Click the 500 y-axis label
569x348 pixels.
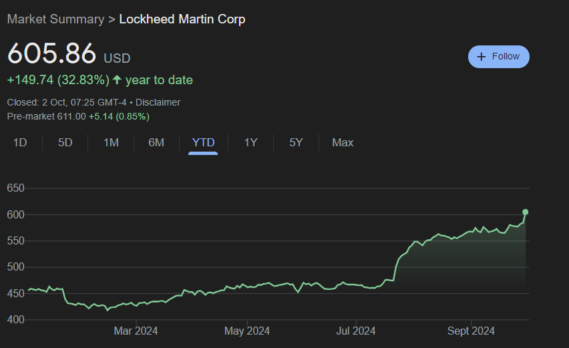(15, 267)
